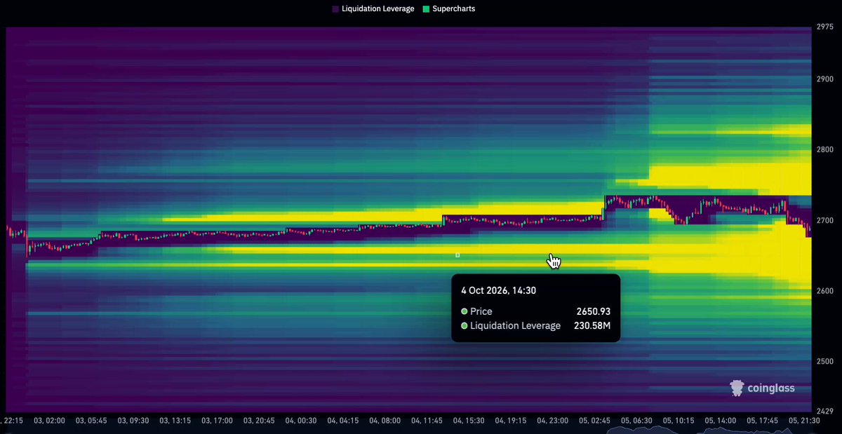This screenshot has width=842, height=434.
Task: Click the "04, 11:45" time axis label
Action: [427, 421]
